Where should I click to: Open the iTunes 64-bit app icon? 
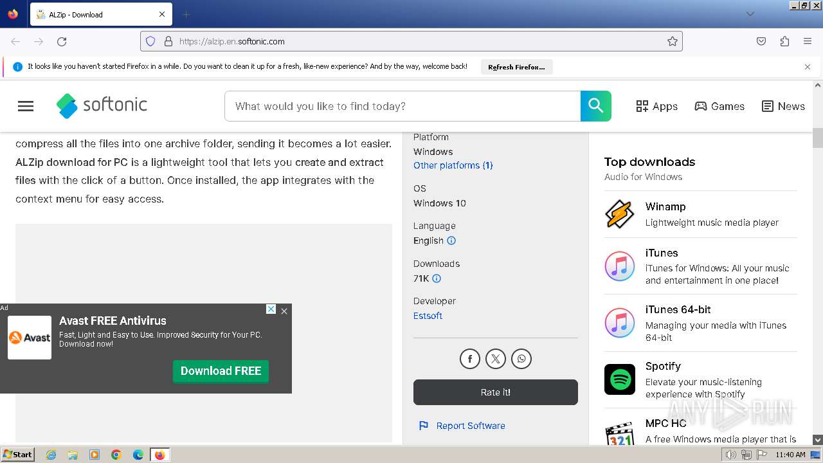[x=620, y=323]
